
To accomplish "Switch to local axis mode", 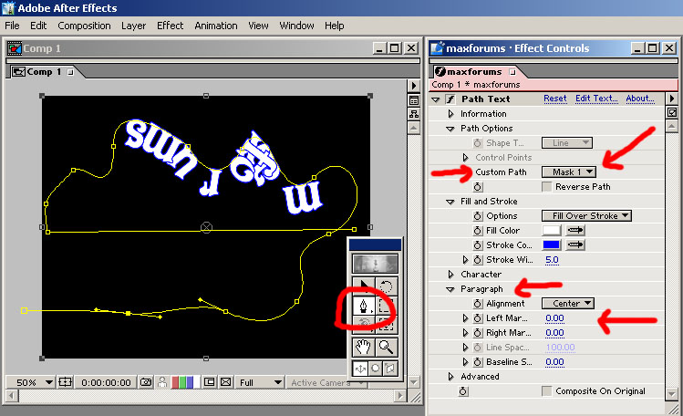I will point(360,369).
